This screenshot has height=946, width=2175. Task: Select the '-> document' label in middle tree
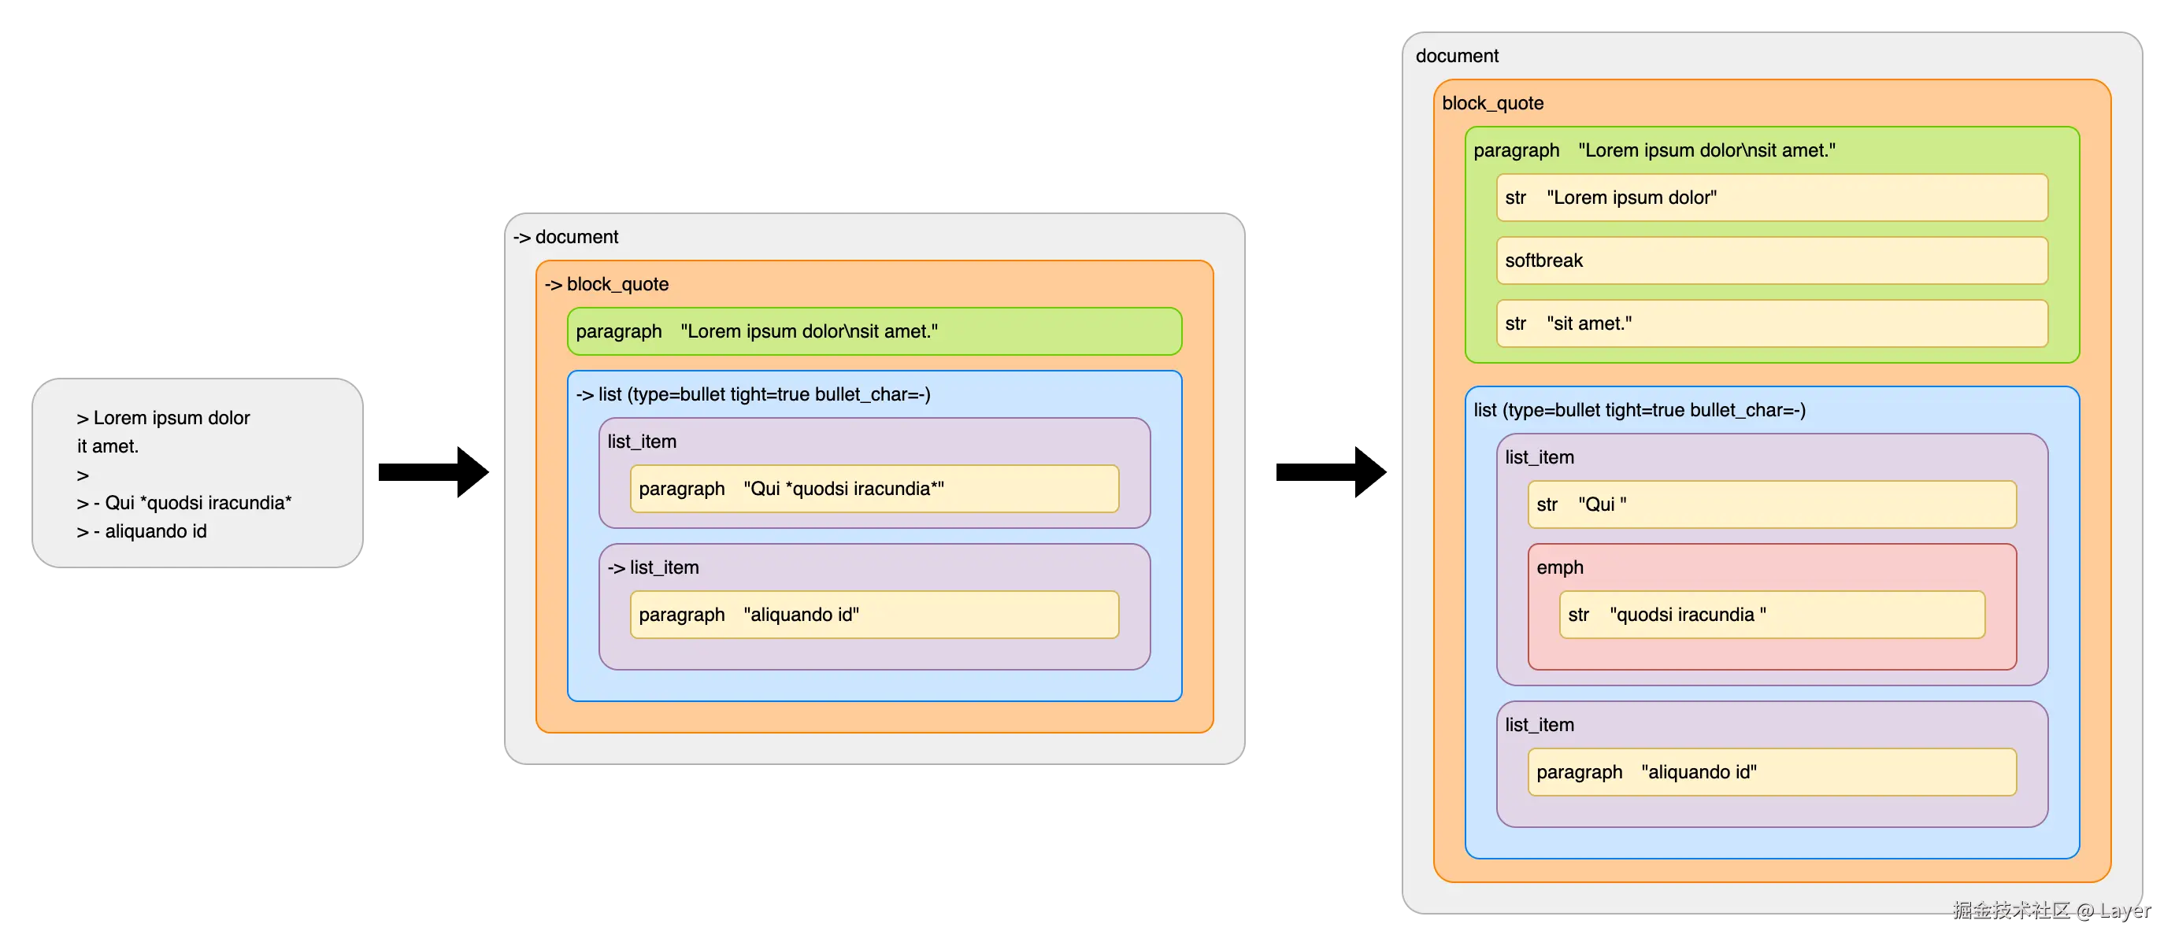click(x=565, y=237)
